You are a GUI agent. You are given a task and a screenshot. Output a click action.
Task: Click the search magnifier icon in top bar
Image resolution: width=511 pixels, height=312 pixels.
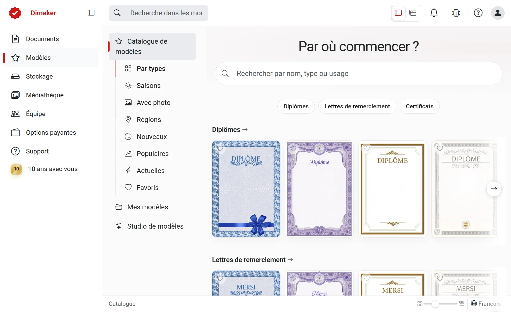point(117,13)
